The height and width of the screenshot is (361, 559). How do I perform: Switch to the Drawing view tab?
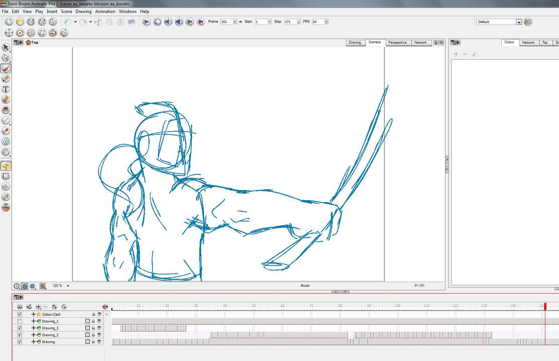pos(355,42)
